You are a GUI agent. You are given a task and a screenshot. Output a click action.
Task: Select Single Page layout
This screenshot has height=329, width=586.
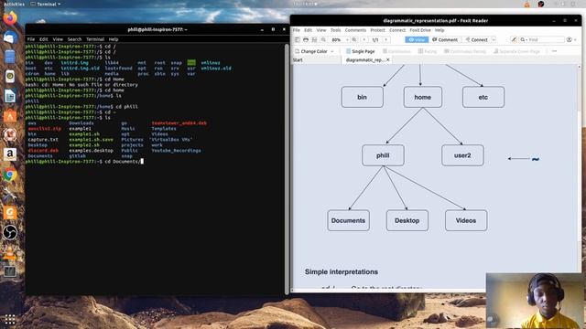[x=360, y=51]
